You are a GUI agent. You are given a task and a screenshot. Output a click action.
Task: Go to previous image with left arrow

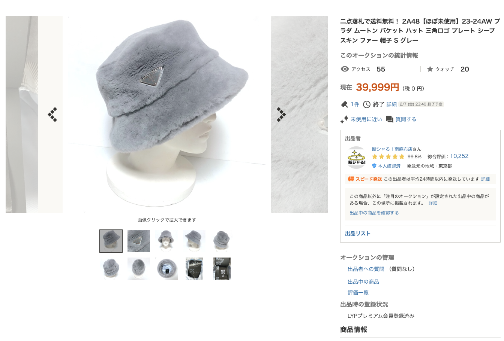pyautogui.click(x=52, y=115)
